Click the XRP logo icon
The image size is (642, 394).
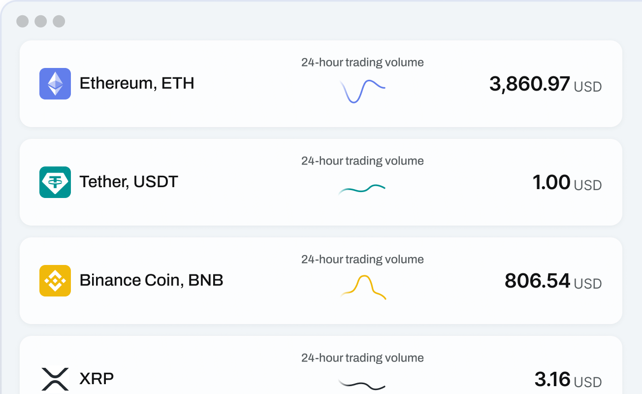point(55,379)
